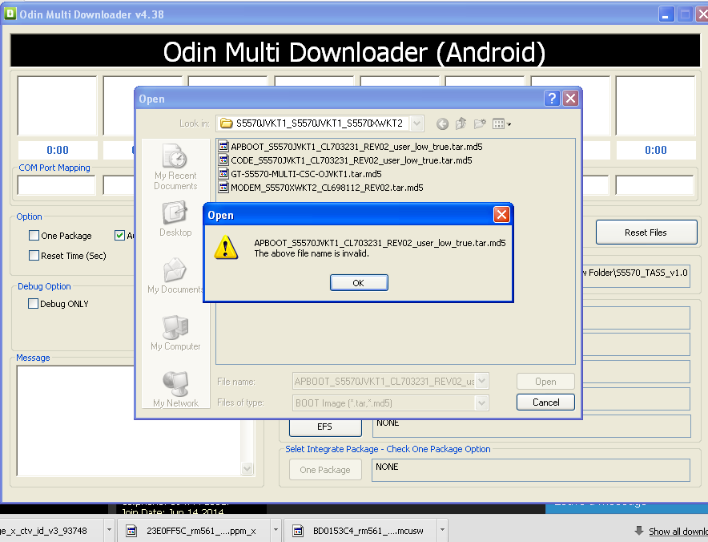This screenshot has width=708, height=542.
Task: Click Show all downloads link
Action: [678, 531]
